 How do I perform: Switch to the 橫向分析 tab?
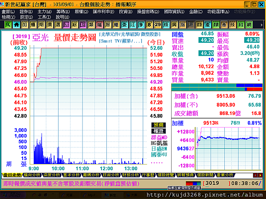pos(32,175)
